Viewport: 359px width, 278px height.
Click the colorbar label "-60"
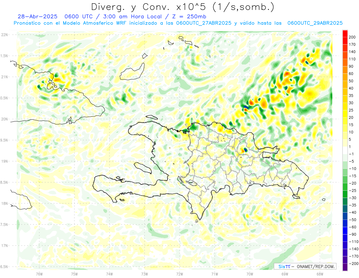pos(353,227)
